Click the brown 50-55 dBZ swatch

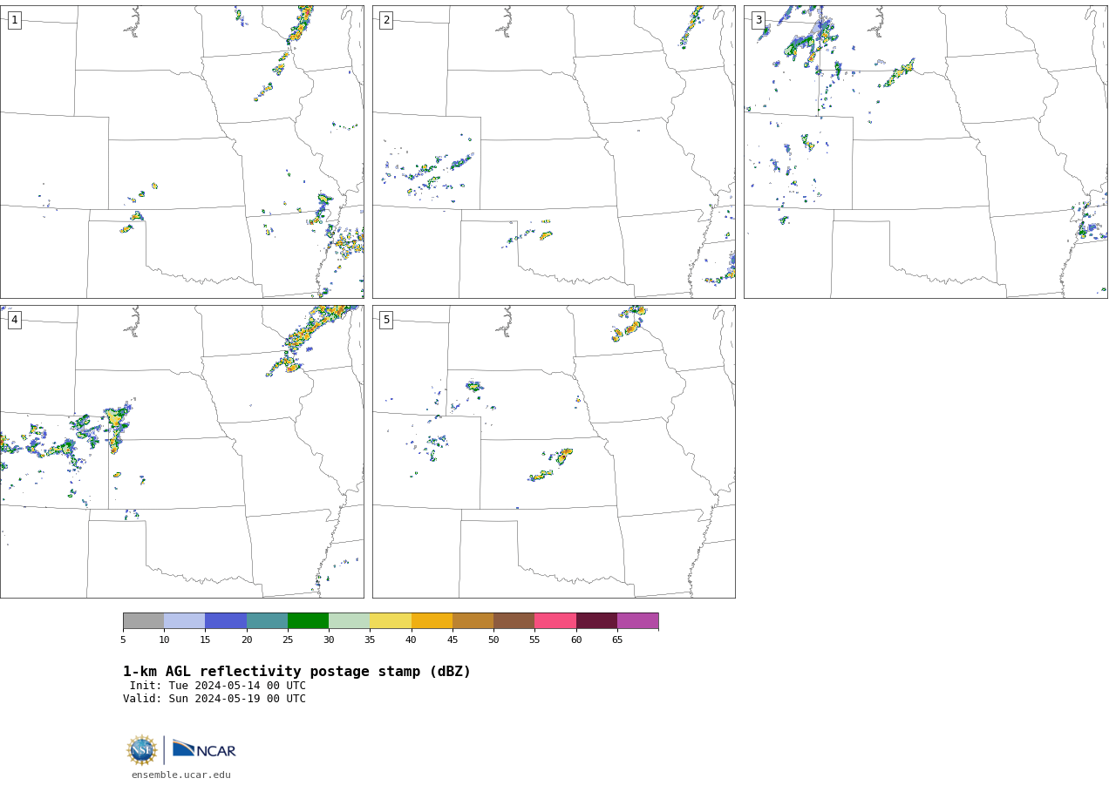(514, 621)
